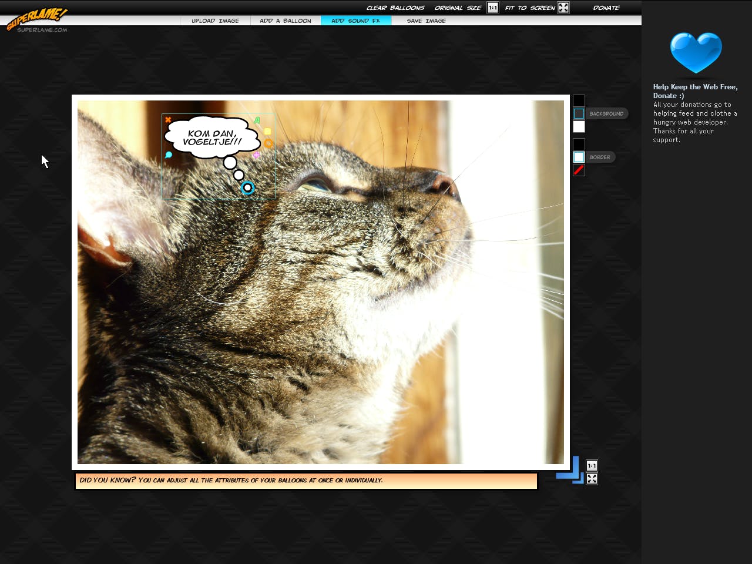Image resolution: width=752 pixels, height=564 pixels.
Task: Click Save Image
Action: point(427,21)
